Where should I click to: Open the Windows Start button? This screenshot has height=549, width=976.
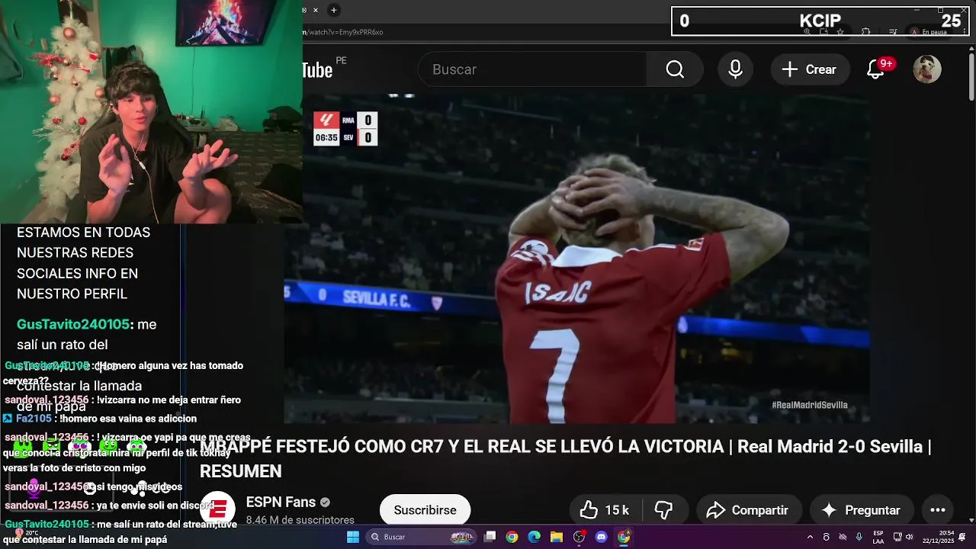click(x=352, y=537)
